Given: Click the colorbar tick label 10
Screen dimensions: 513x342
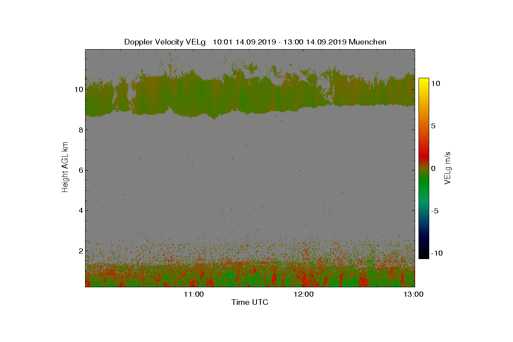Looking at the screenshot, I should coord(436,84).
